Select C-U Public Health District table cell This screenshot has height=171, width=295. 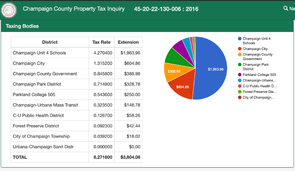click(50, 115)
